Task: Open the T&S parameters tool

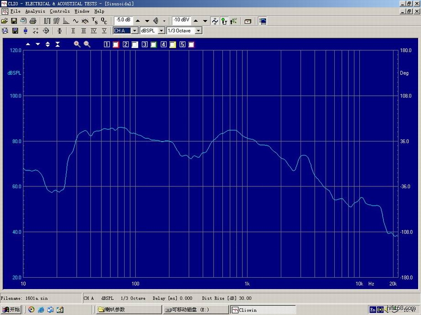Action: [95, 21]
